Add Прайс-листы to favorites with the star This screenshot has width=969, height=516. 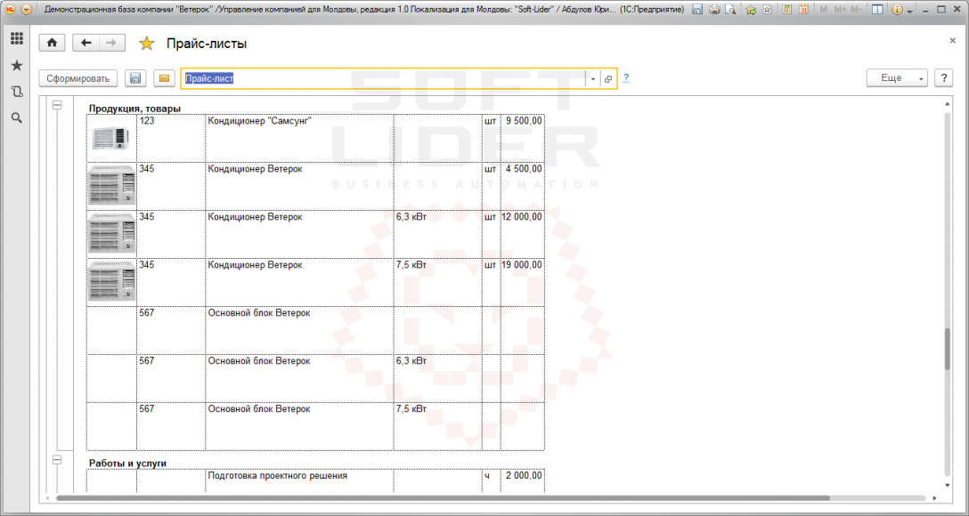click(146, 44)
